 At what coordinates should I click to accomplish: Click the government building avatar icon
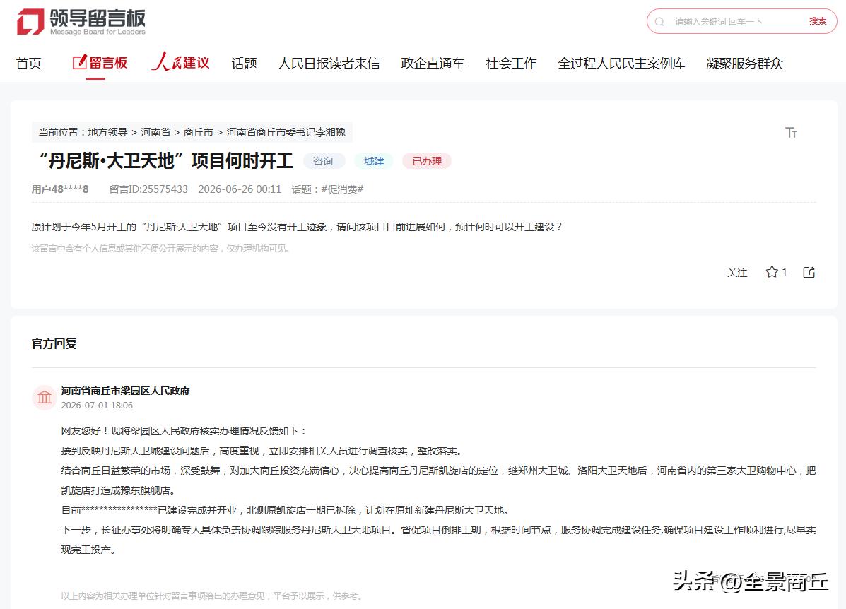45,398
